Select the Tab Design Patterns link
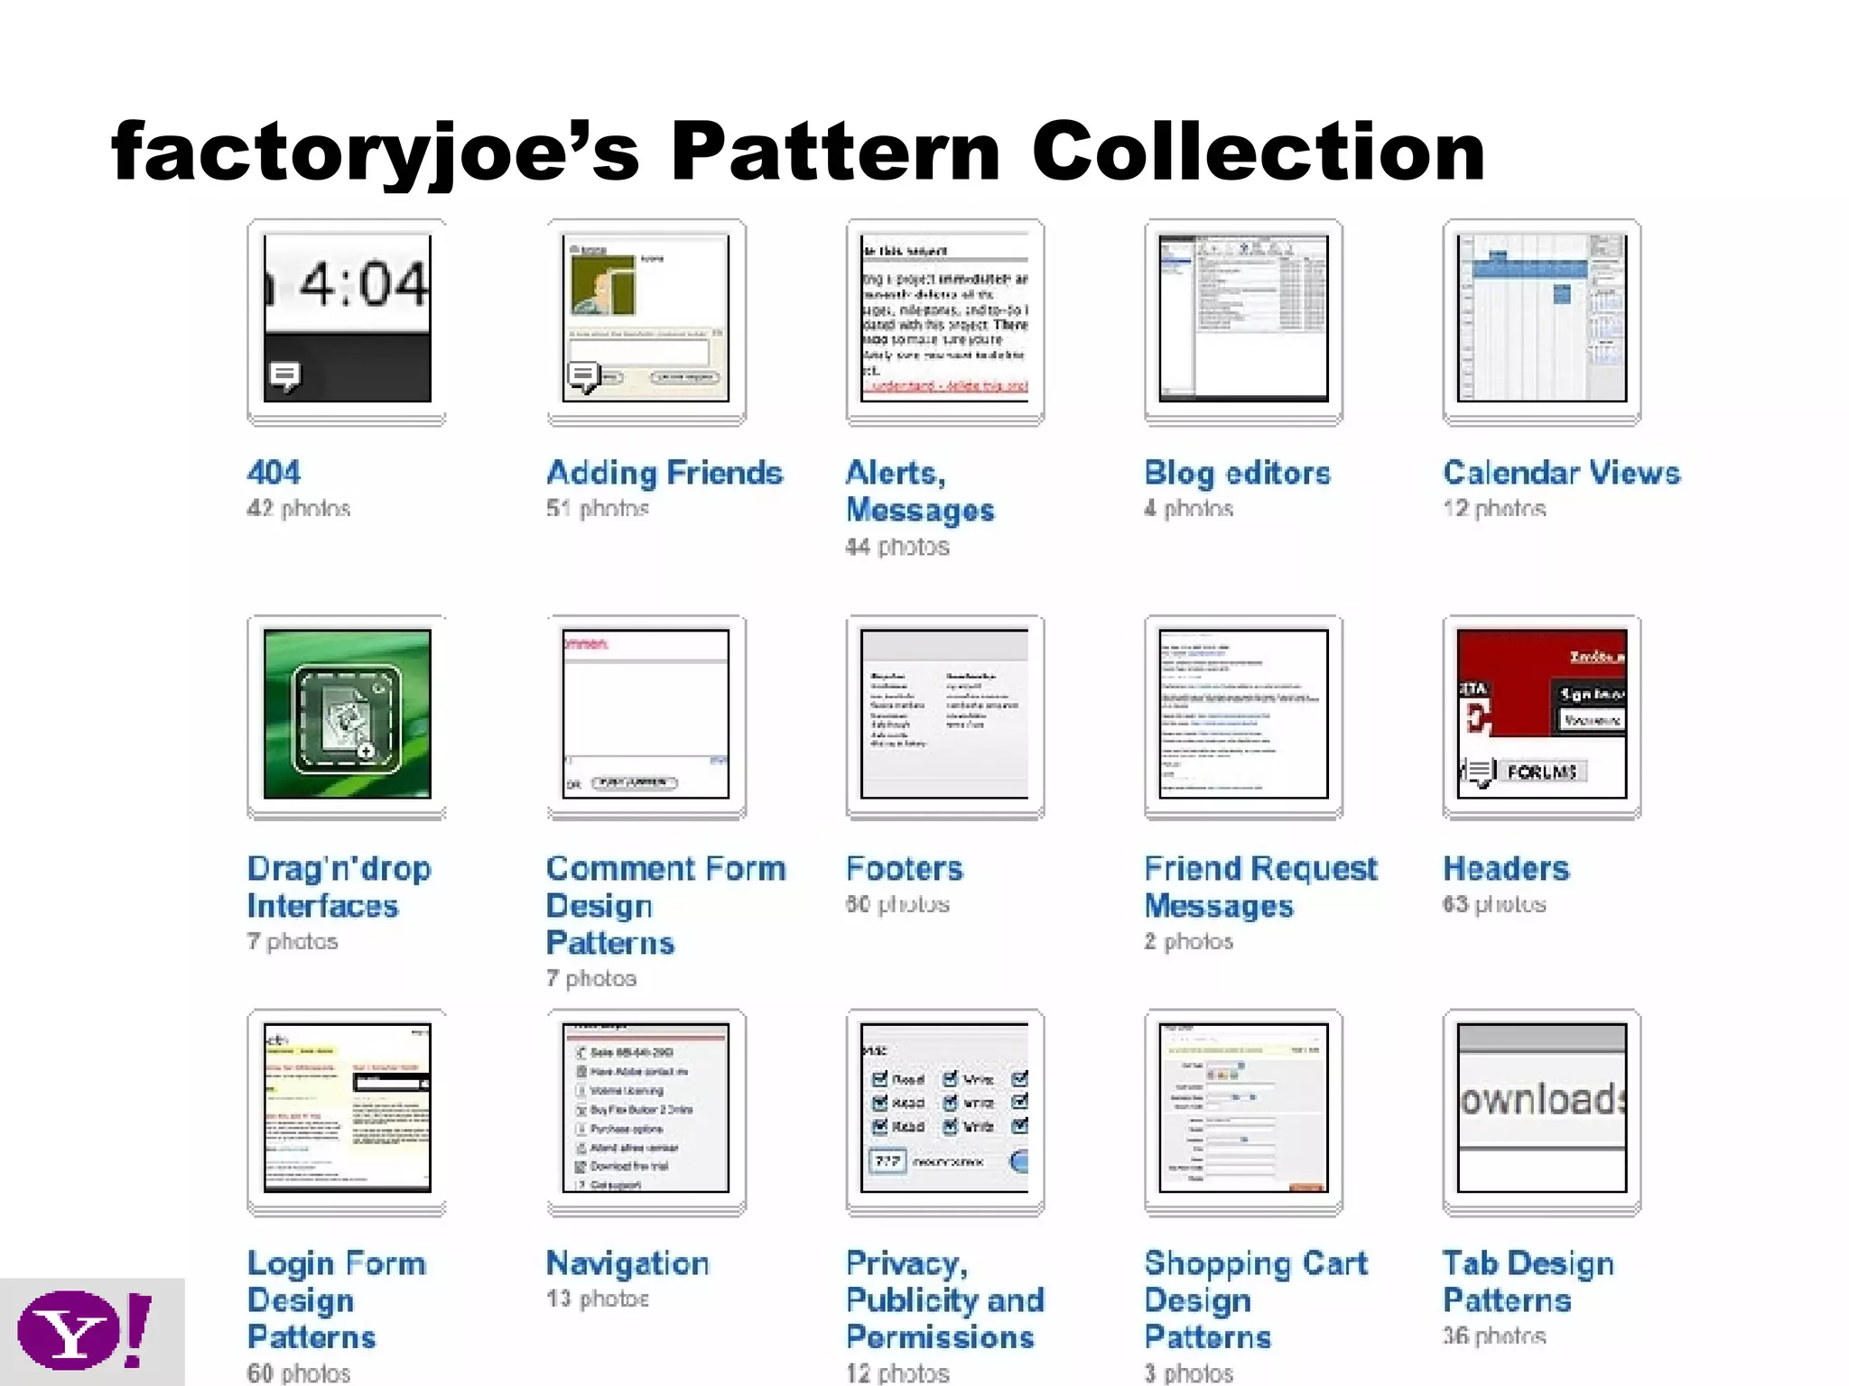 [1528, 1281]
